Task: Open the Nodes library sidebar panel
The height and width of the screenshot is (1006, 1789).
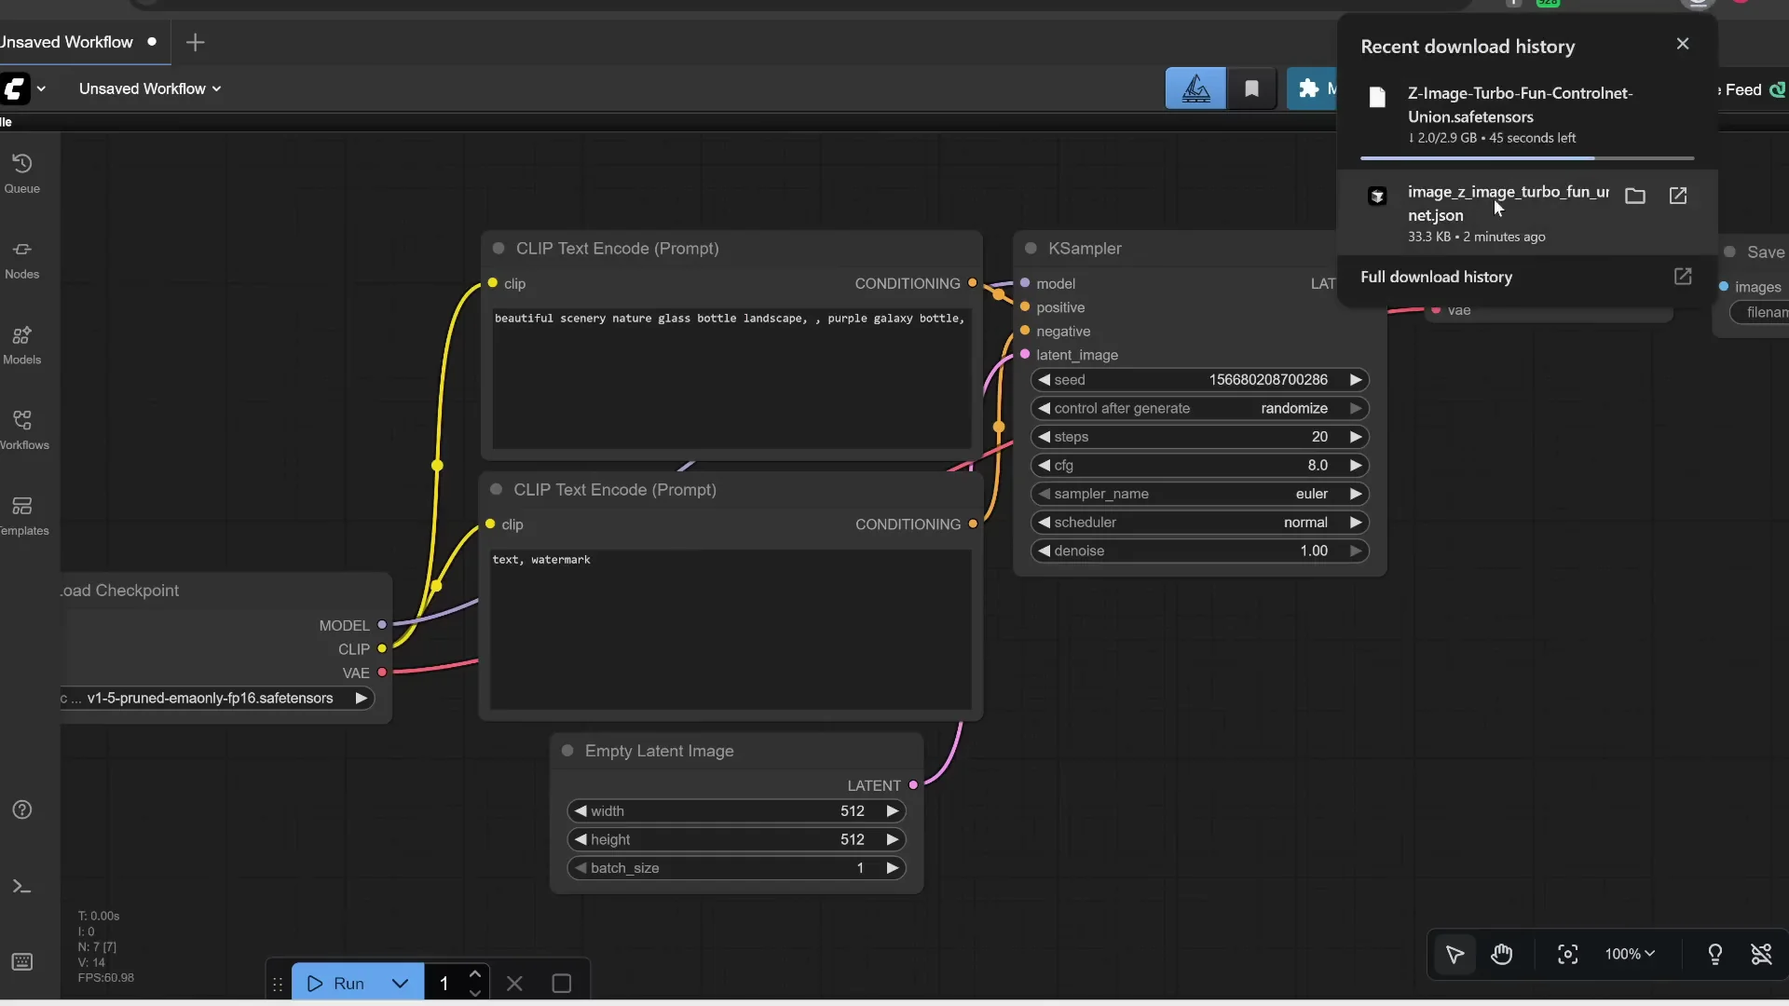Action: pos(22,258)
